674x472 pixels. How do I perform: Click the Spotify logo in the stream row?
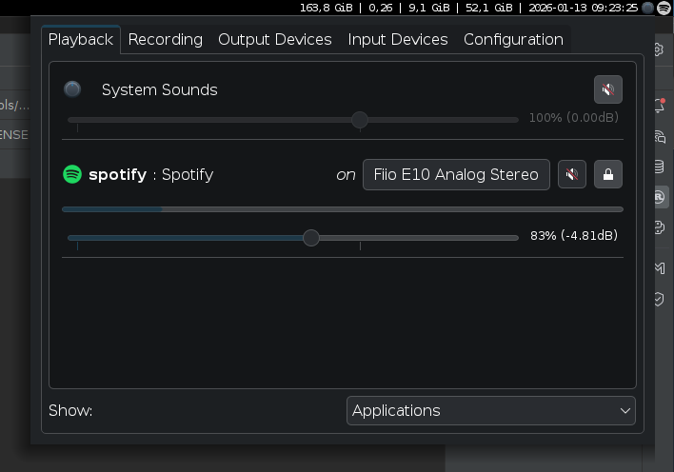(72, 174)
